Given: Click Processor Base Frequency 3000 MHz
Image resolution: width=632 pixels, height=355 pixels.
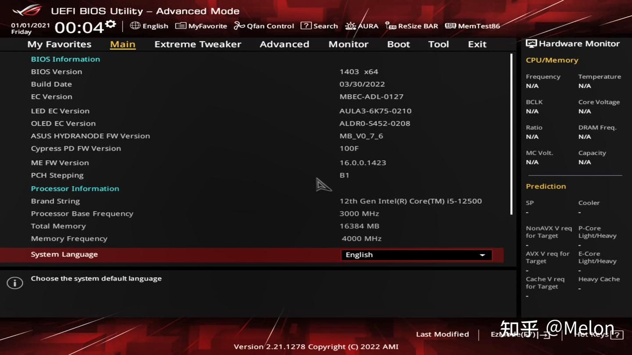Looking at the screenshot, I should coord(359,214).
